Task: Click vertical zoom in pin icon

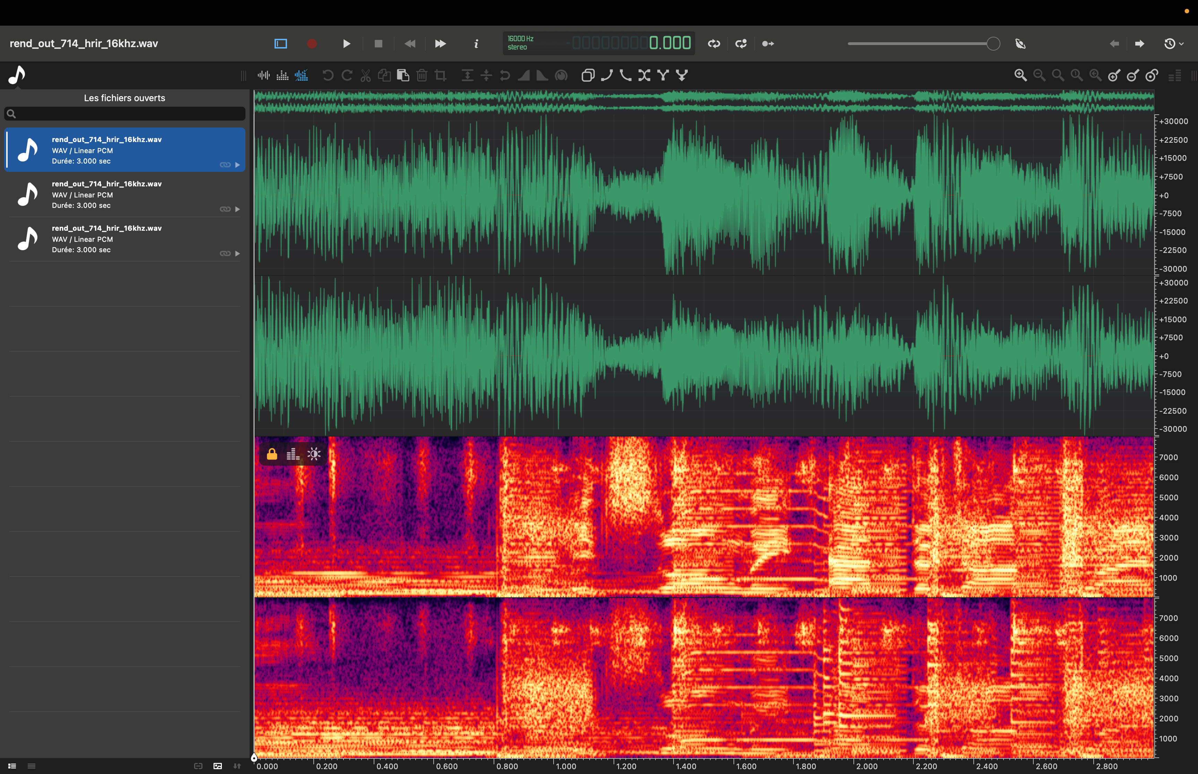Action: point(1114,76)
